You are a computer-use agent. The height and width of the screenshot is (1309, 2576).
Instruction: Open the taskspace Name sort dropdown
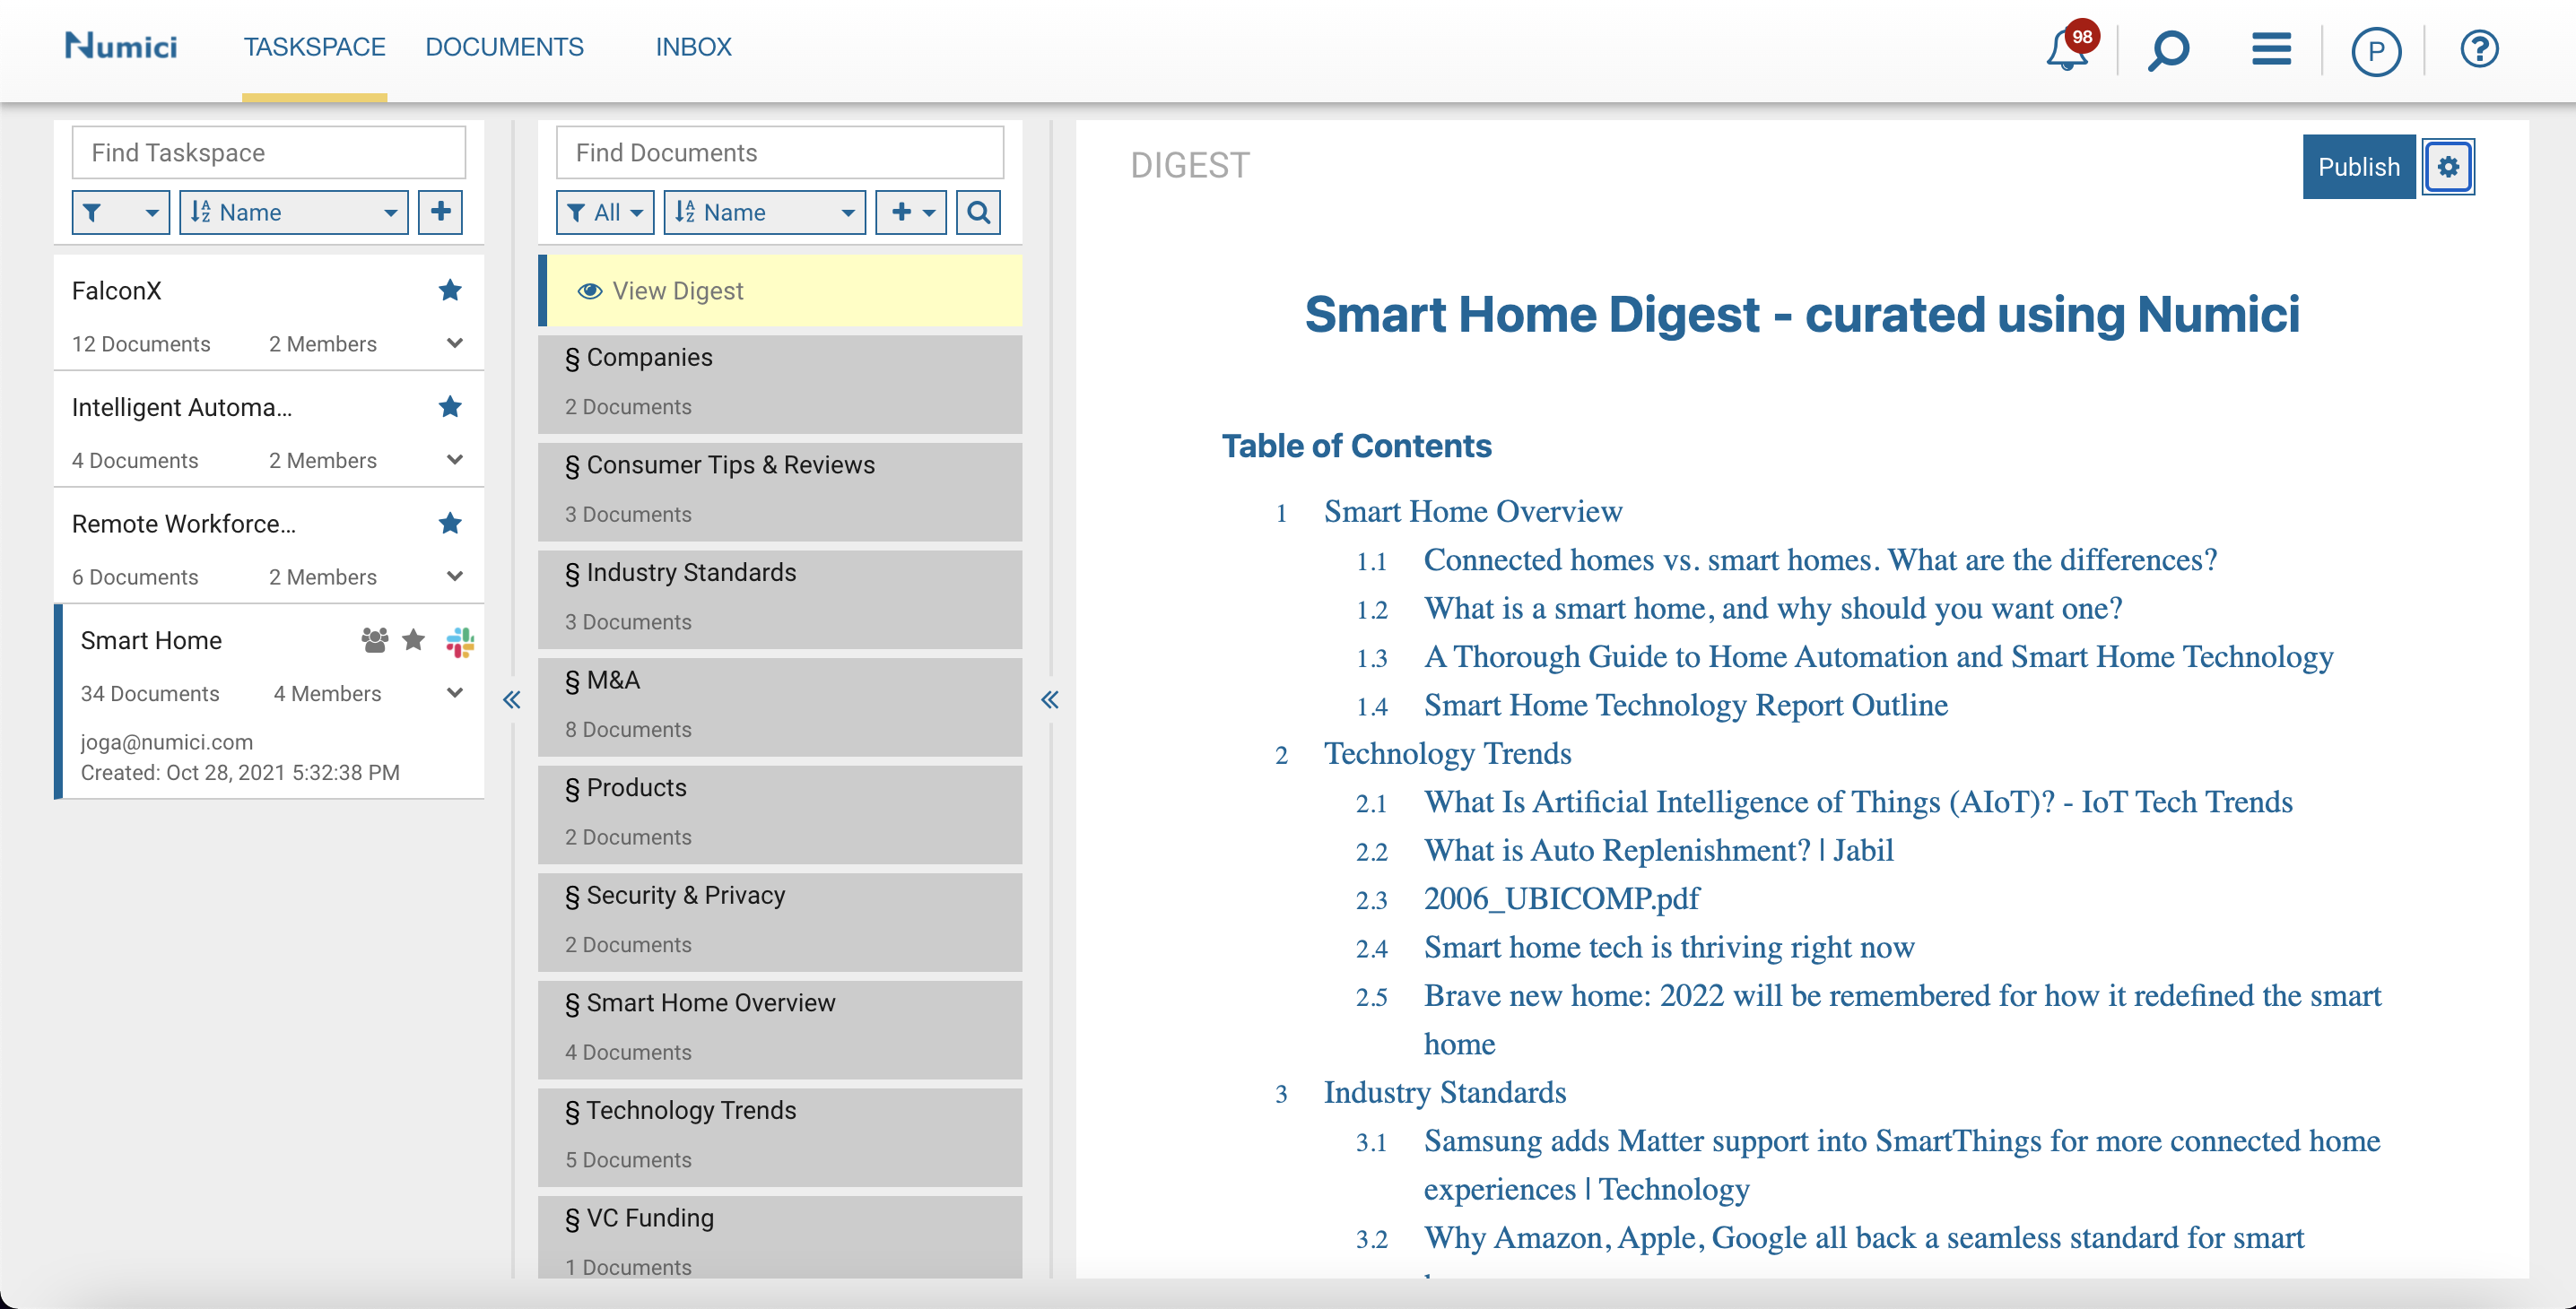pos(293,212)
